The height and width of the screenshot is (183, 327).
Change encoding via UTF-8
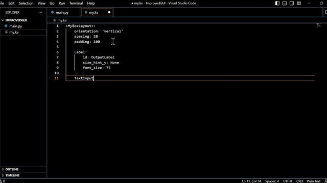pyautogui.click(x=288, y=181)
